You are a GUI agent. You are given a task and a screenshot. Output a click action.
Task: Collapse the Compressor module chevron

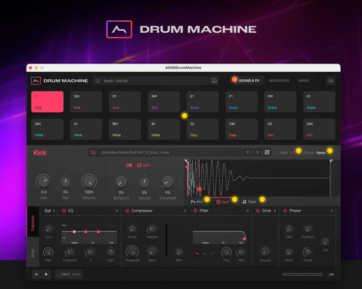coord(185,211)
